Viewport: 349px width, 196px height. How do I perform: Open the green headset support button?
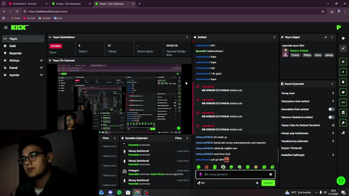pos(341,180)
